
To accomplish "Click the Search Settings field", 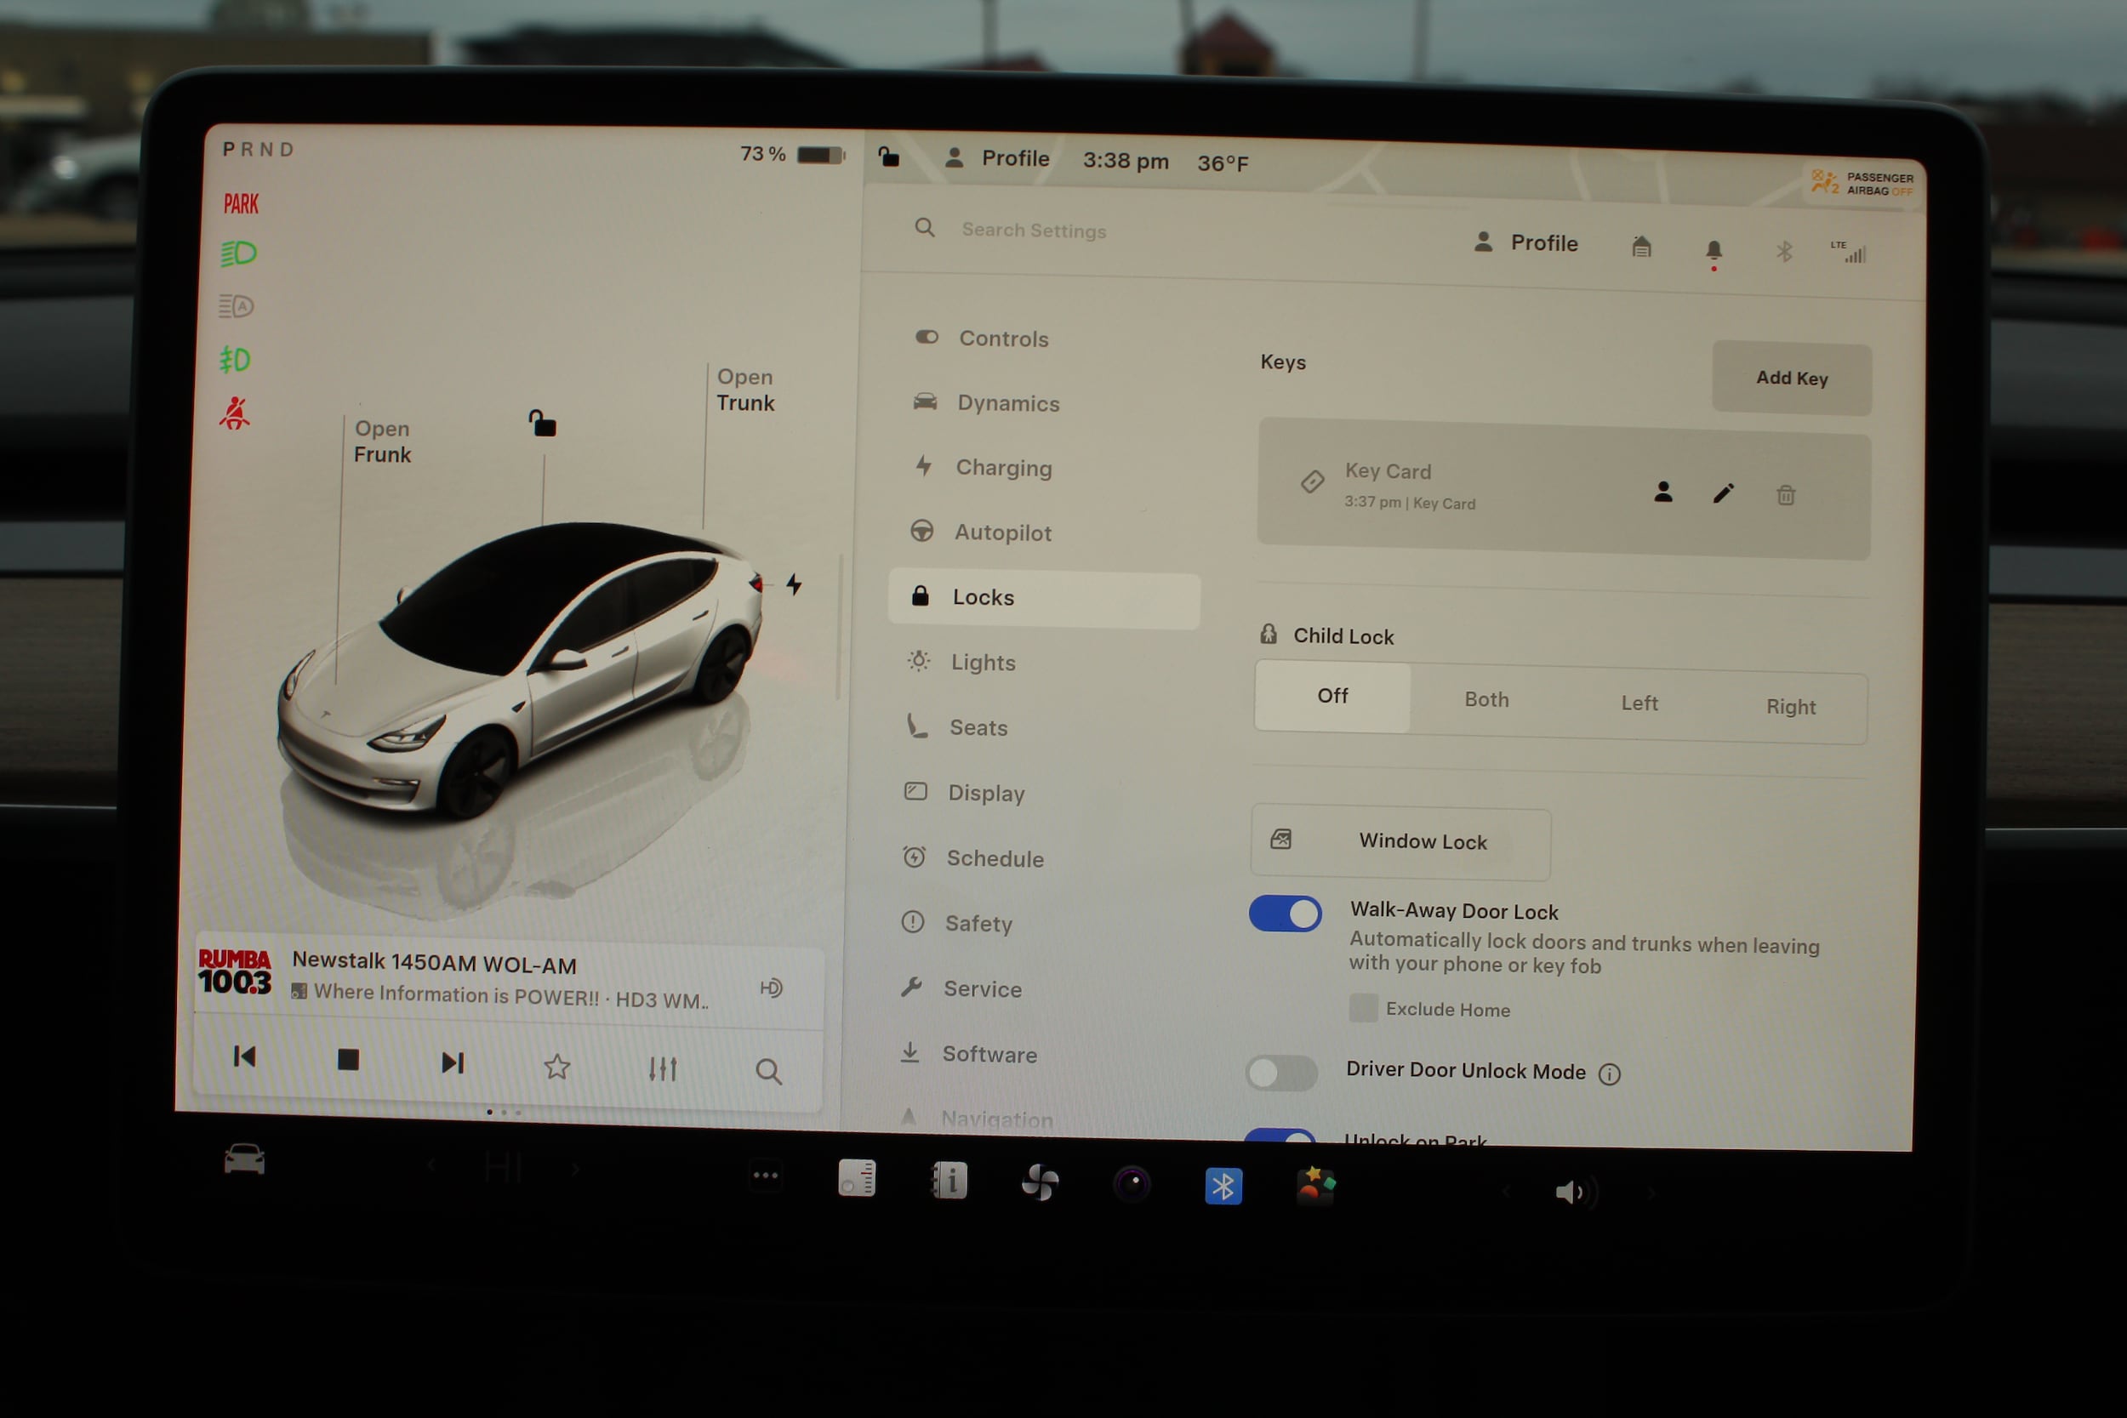I will click(x=1034, y=231).
